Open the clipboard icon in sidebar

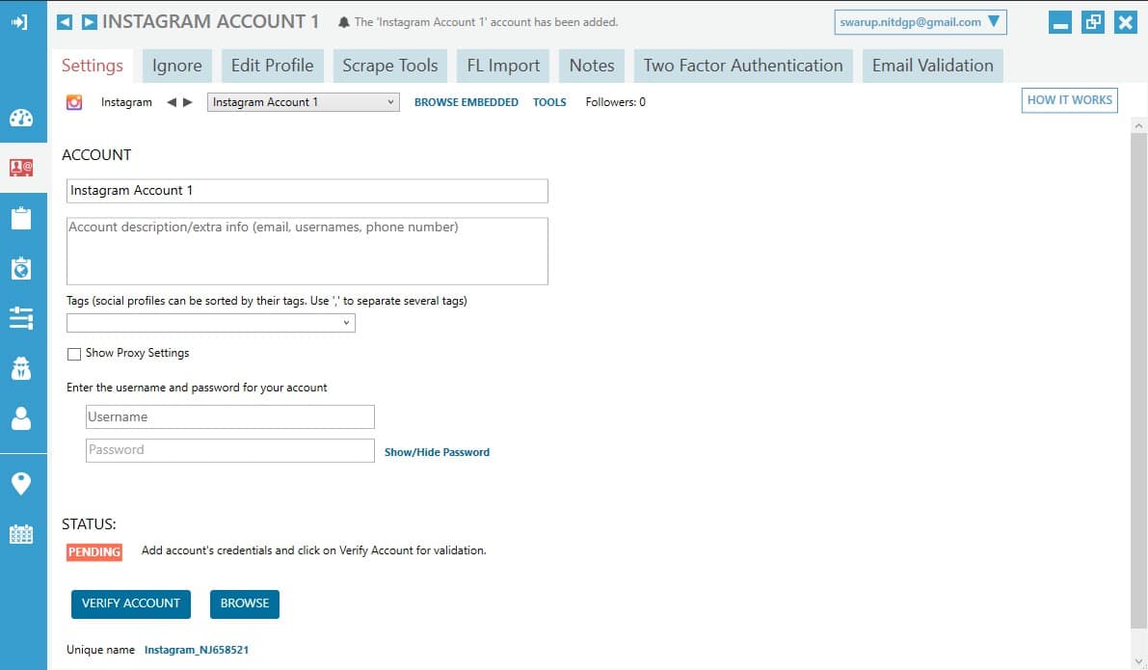point(21,218)
